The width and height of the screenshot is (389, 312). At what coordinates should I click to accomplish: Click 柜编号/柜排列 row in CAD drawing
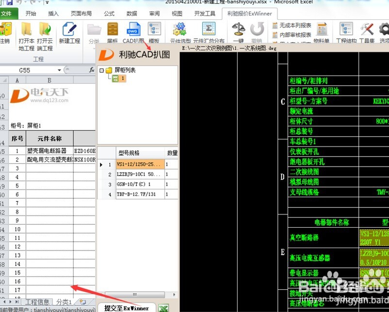point(308,80)
